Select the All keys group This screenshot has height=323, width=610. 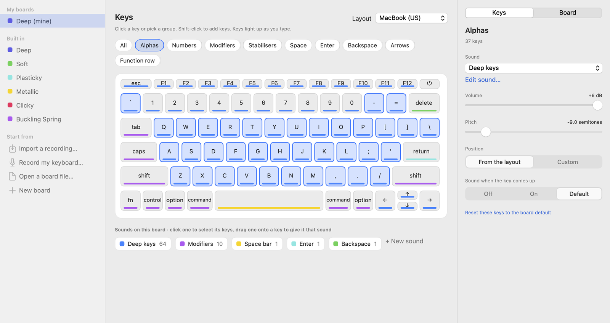(x=124, y=45)
